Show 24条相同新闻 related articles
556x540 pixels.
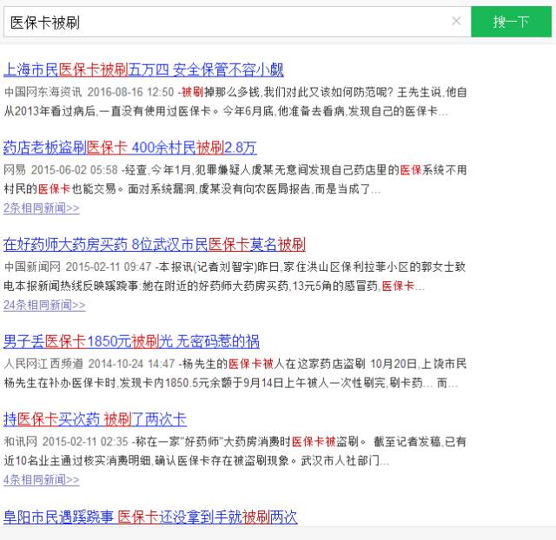[x=44, y=305]
